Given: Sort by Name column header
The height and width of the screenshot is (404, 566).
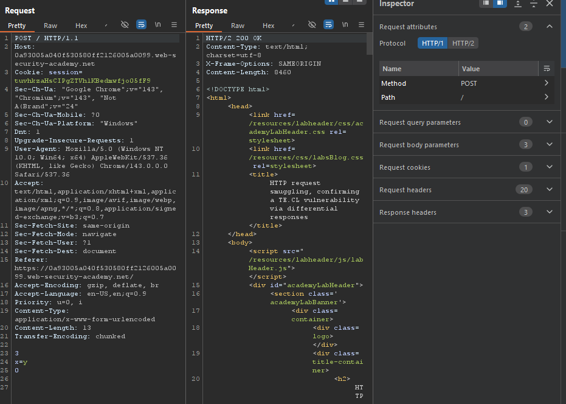Looking at the screenshot, I should (x=419, y=69).
